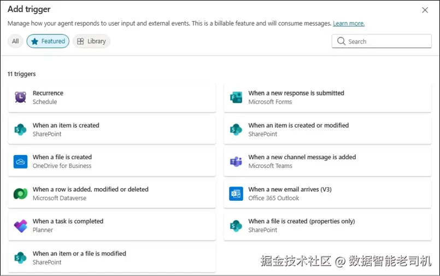The image size is (440, 276).
Task: Click the 'Microsoft Teams' subtitle
Action: click(270, 166)
